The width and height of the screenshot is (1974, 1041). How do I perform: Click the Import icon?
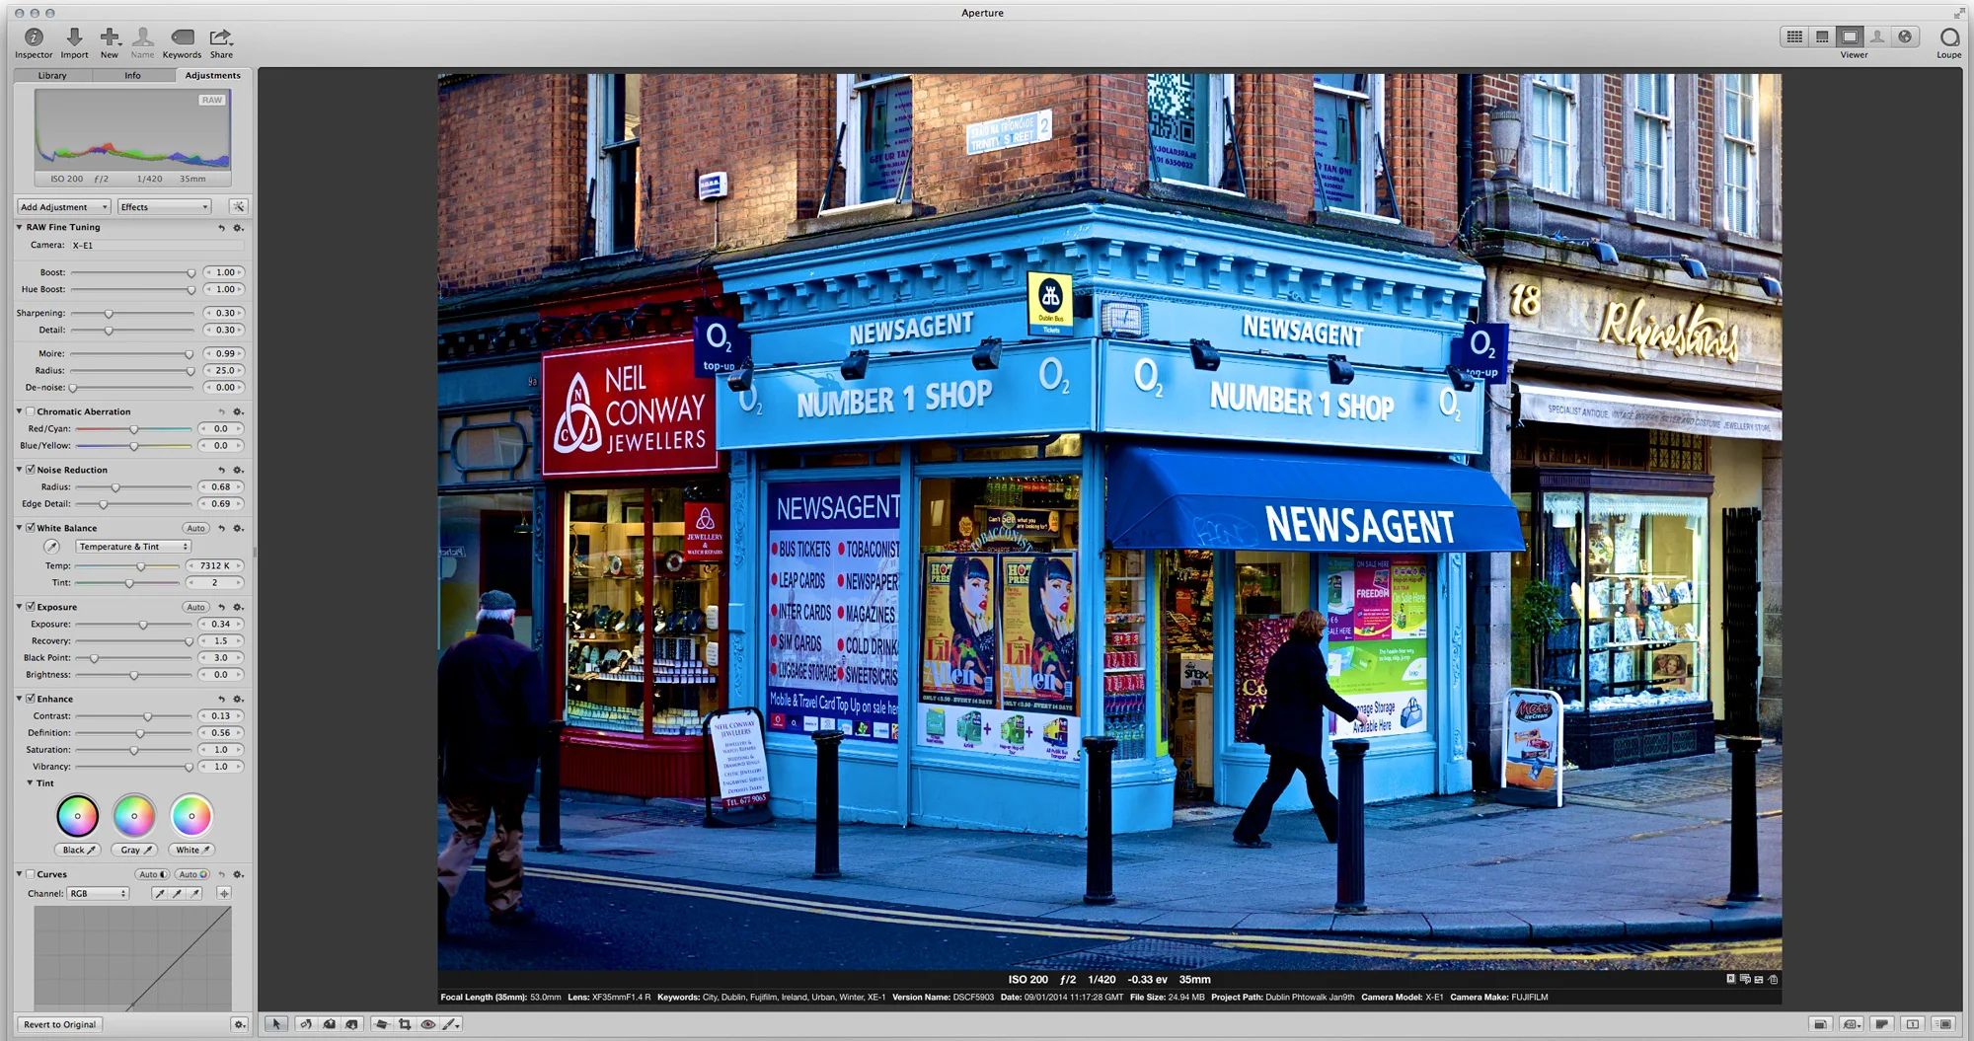click(74, 37)
